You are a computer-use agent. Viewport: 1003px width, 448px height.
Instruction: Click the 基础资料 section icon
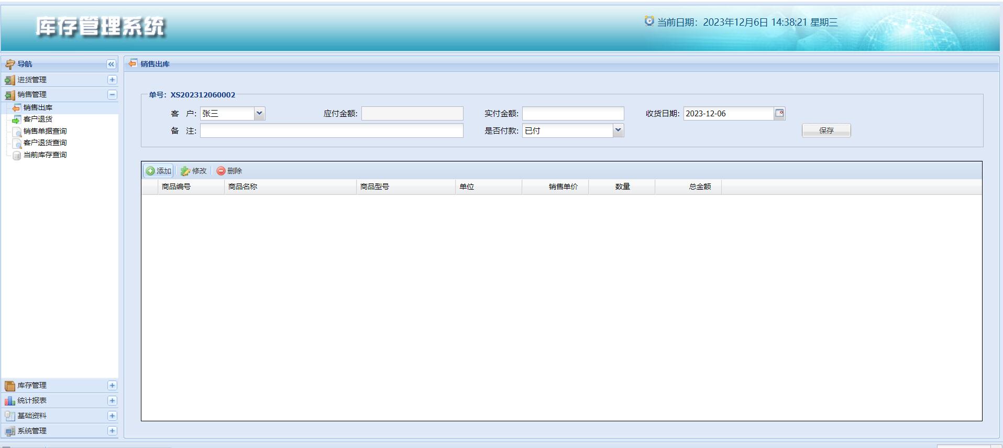[10, 416]
